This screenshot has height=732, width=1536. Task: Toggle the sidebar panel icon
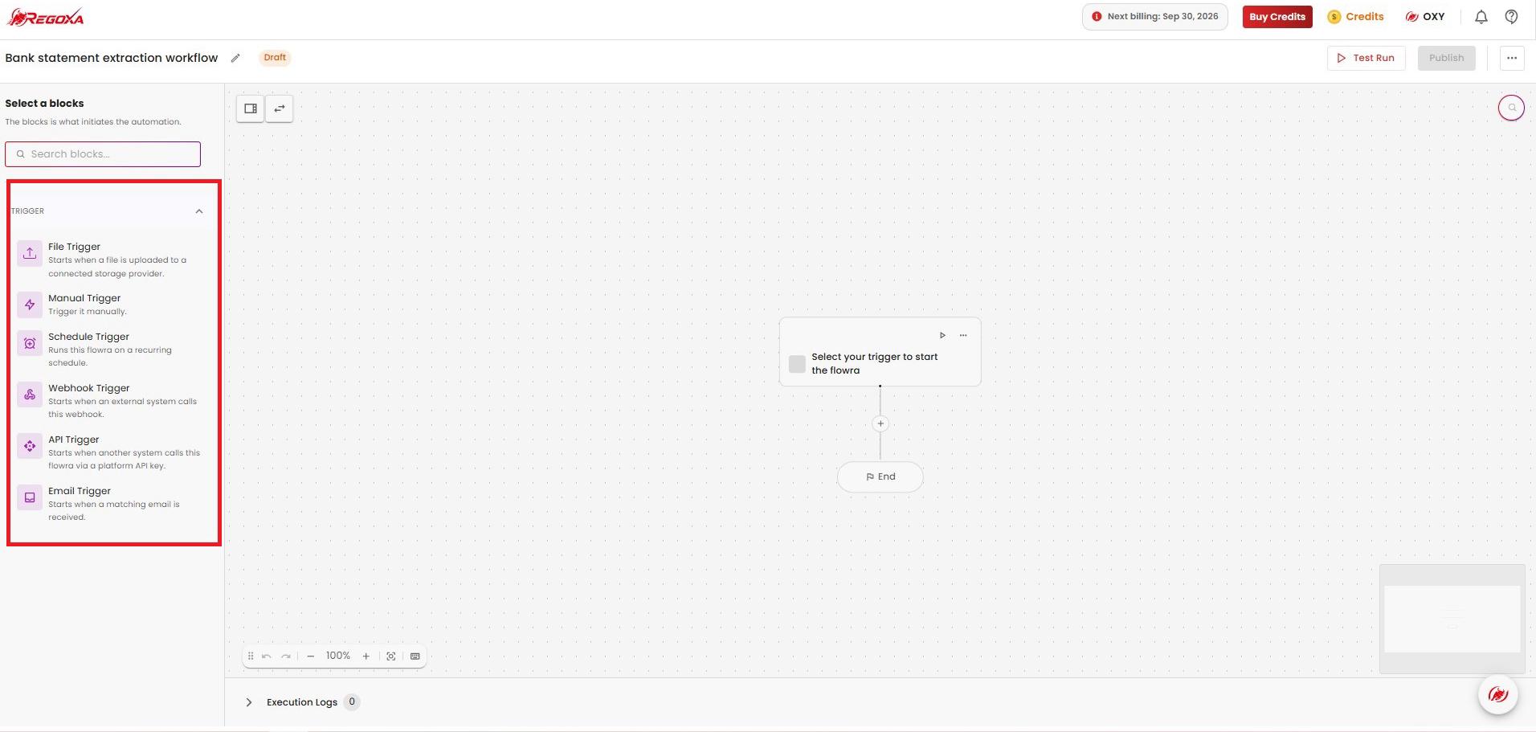click(251, 108)
